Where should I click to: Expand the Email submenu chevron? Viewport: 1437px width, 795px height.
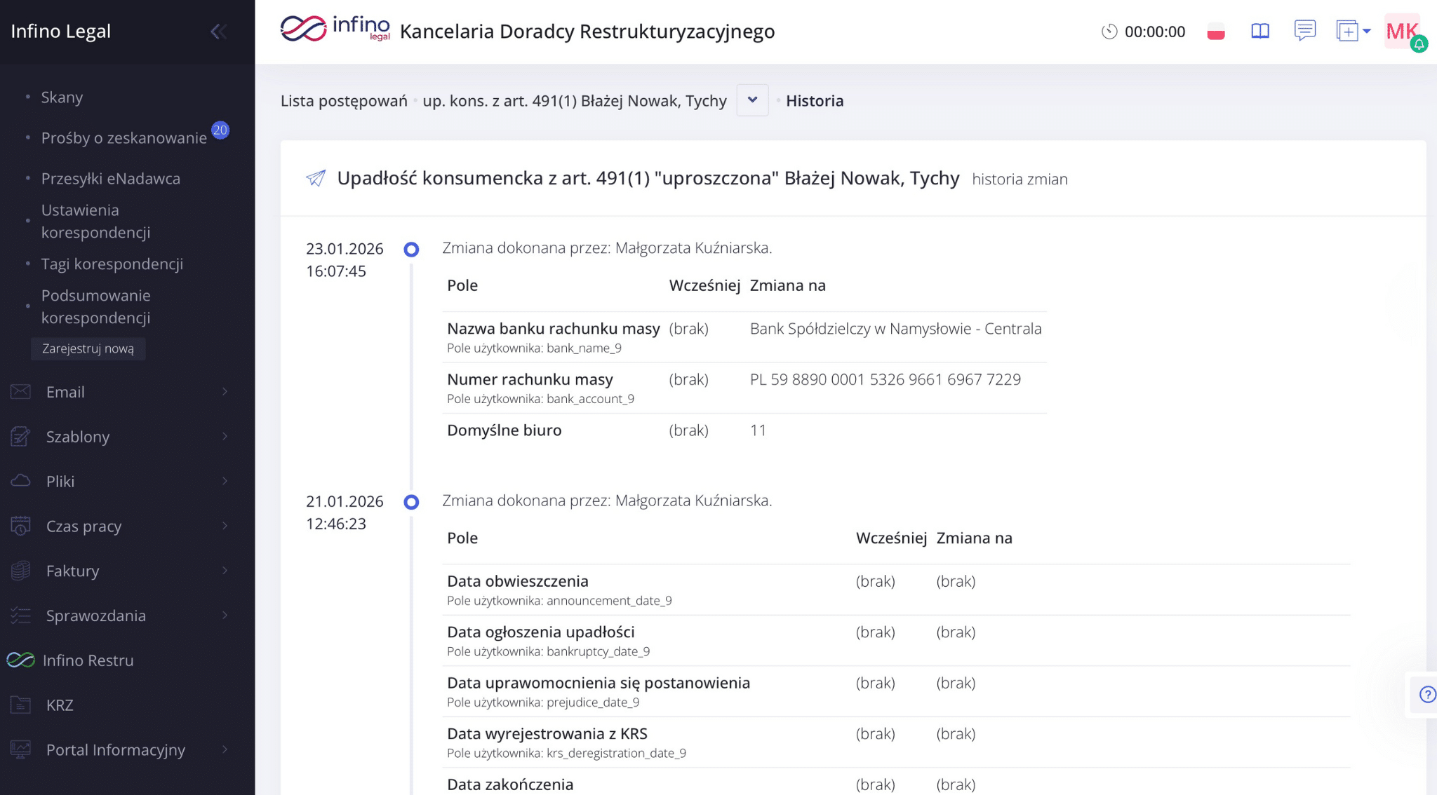225,392
